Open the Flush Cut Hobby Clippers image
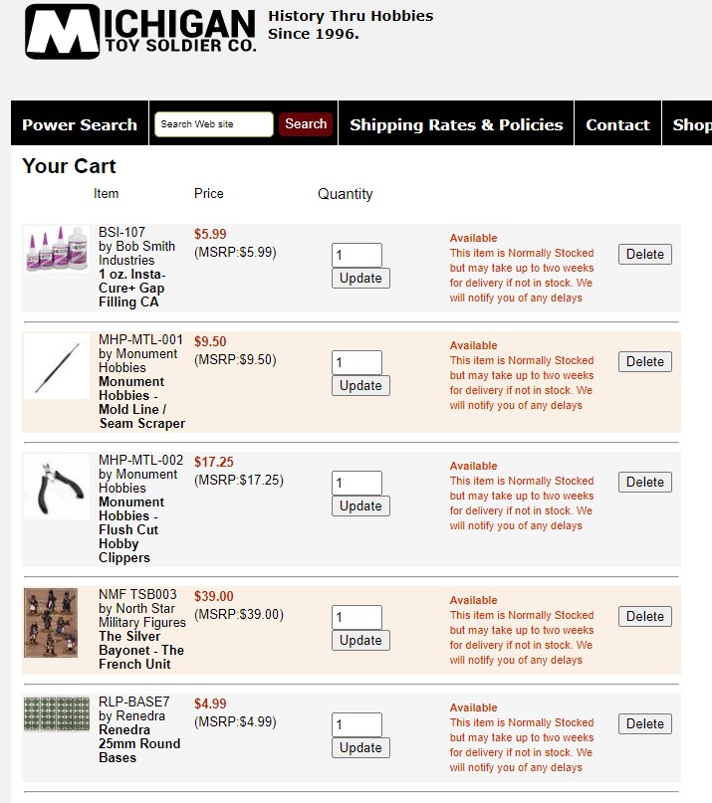 (56, 487)
